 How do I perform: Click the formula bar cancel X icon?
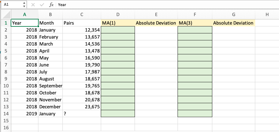pyautogui.click(x=33, y=5)
